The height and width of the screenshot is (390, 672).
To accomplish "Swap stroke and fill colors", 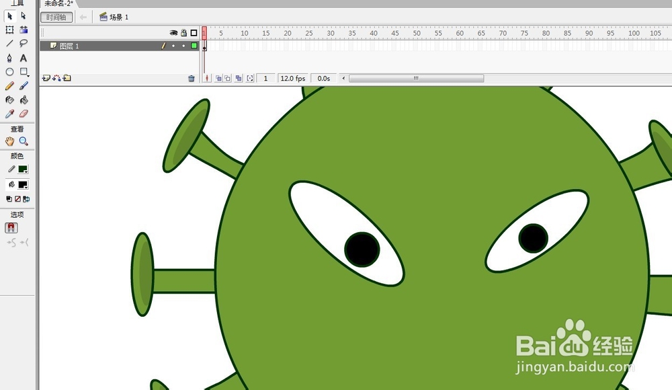I will point(26,199).
